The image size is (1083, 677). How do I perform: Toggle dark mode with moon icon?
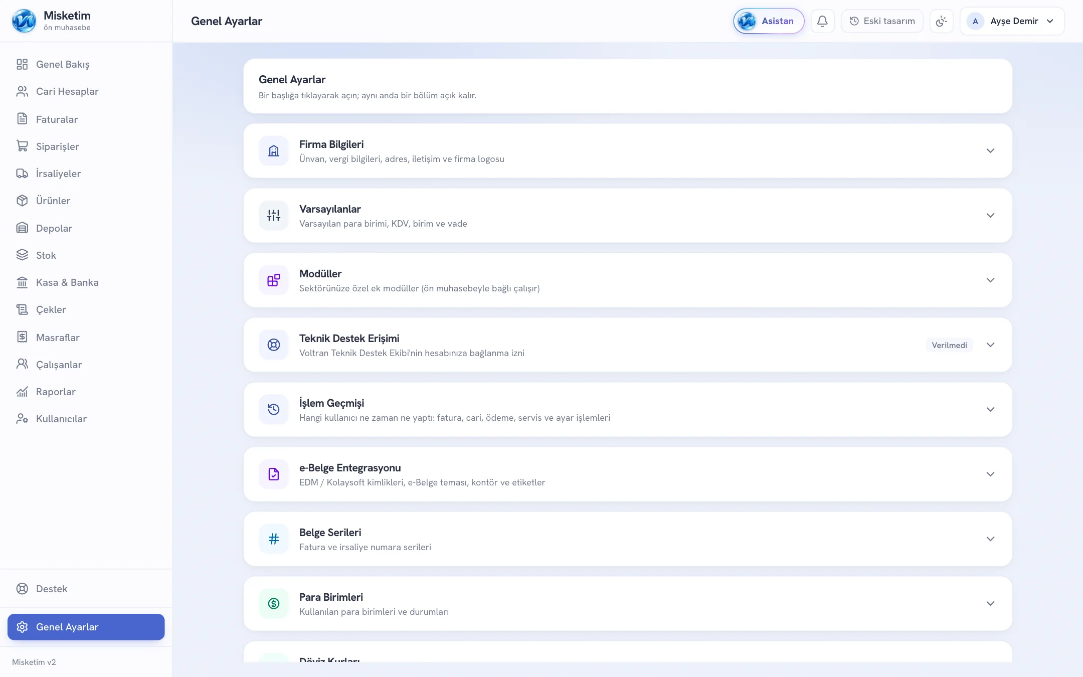tap(941, 21)
